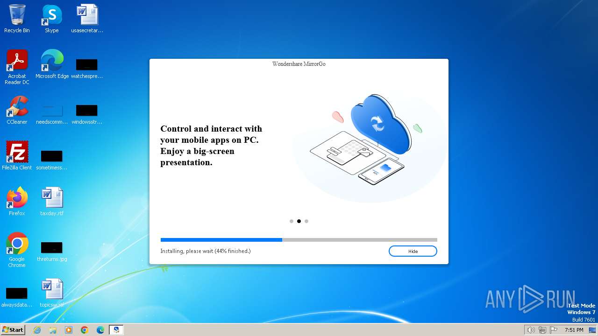The image size is (598, 336).
Task: Open Action Center flag tray icon
Action: [x=554, y=330]
